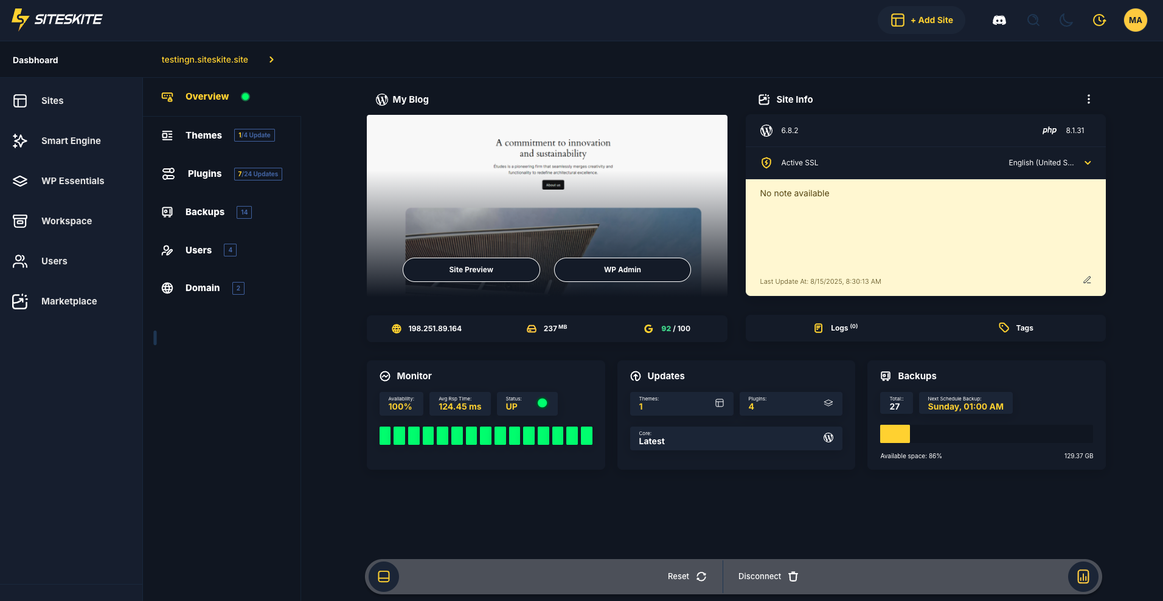Open the bottom bar chart report icon
The height and width of the screenshot is (601, 1163).
point(1083,577)
